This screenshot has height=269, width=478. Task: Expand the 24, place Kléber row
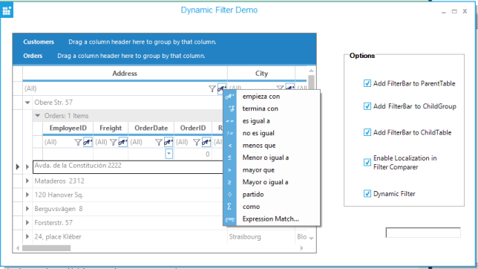27,236
